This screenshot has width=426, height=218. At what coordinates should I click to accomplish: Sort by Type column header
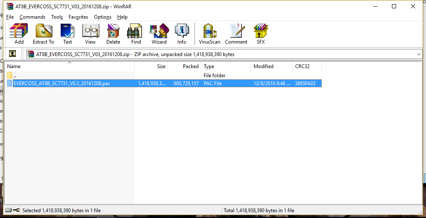click(226, 66)
